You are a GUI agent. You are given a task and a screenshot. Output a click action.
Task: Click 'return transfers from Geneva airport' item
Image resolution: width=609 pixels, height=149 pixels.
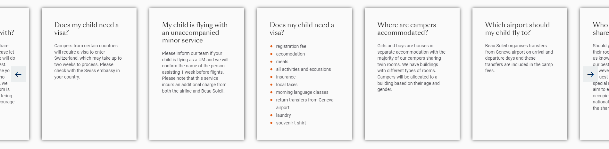304,100
